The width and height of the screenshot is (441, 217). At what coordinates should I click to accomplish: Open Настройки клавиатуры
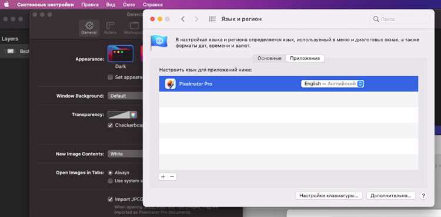point(329,196)
